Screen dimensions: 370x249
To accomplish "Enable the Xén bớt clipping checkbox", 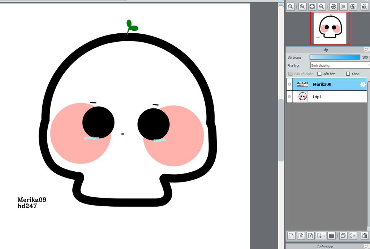I will click(x=319, y=74).
